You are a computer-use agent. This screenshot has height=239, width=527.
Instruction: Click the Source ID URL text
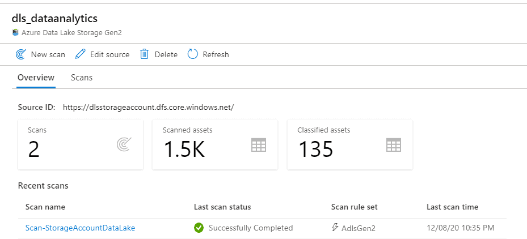(x=149, y=108)
